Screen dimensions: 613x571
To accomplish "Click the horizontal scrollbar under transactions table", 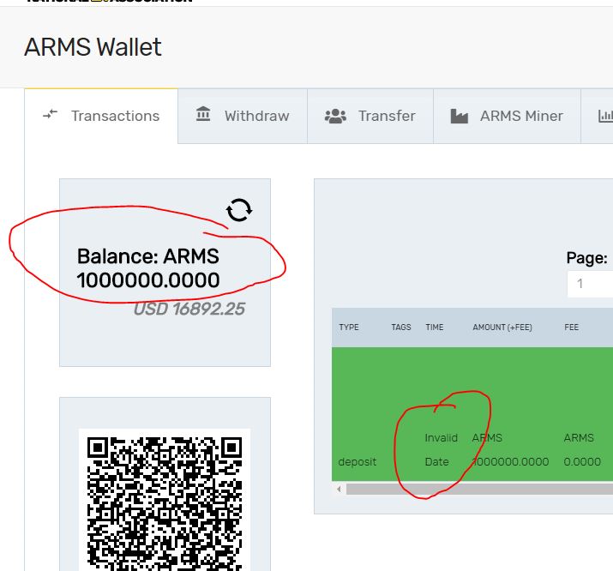I will point(479,489).
